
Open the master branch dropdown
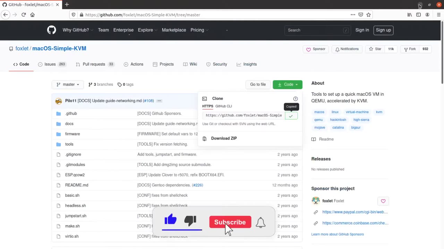tap(68, 84)
